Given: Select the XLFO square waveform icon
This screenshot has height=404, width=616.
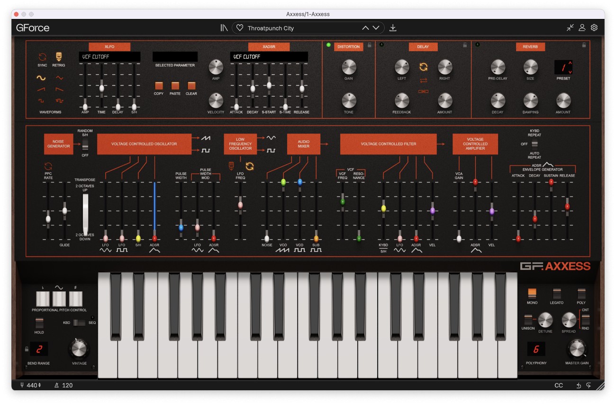Looking at the screenshot, I should pos(42,100).
